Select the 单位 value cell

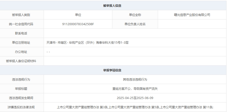pyautogui.click(x=78, y=15)
